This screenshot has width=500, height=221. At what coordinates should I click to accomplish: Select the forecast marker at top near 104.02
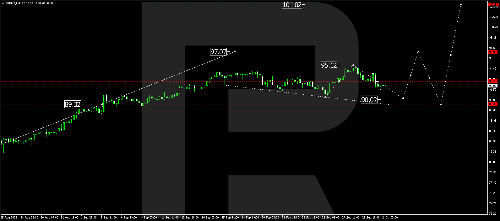[x=461, y=4]
